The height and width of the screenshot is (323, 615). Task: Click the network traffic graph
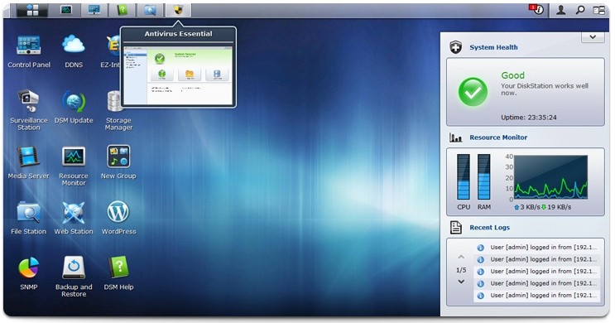(x=550, y=177)
